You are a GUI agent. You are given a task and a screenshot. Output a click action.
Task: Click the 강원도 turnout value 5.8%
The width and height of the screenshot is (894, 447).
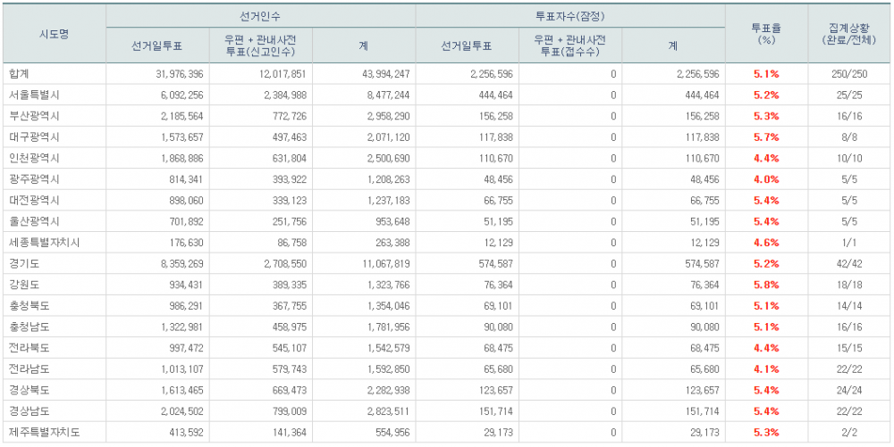pyautogui.click(x=766, y=285)
